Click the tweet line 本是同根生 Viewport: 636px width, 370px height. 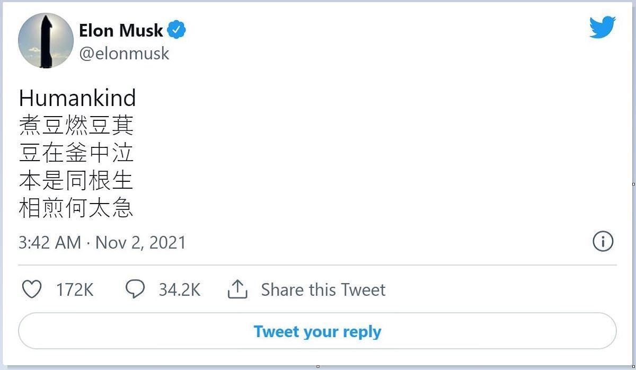(x=76, y=181)
